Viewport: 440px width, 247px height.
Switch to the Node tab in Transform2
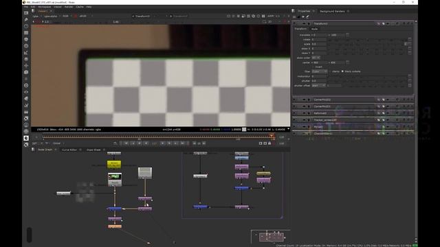314,29
